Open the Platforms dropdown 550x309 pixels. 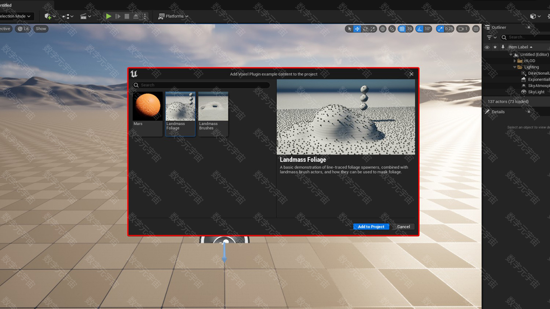174,16
